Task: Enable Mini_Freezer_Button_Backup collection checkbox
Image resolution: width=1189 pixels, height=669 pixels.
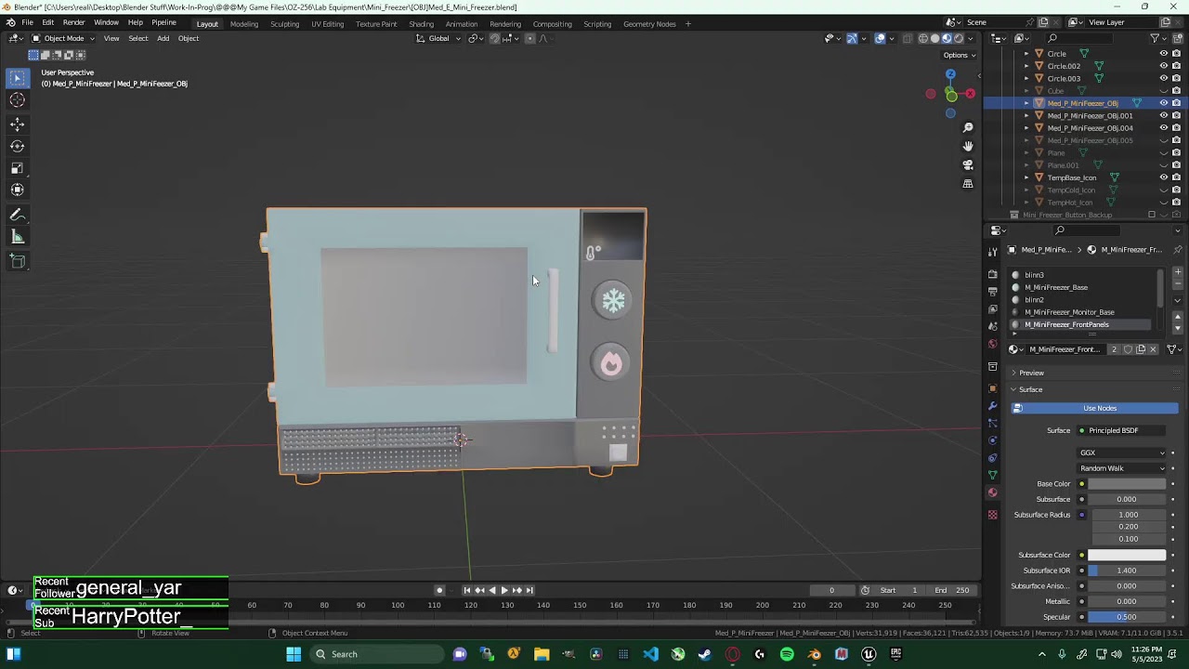Action: point(1152,215)
